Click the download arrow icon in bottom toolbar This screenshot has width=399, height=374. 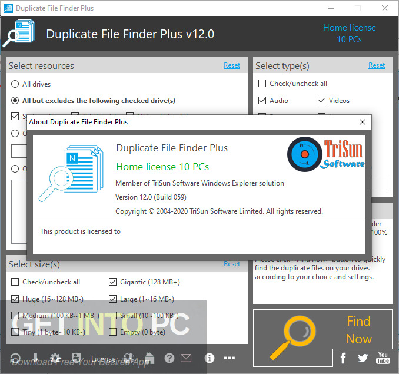click(x=35, y=358)
